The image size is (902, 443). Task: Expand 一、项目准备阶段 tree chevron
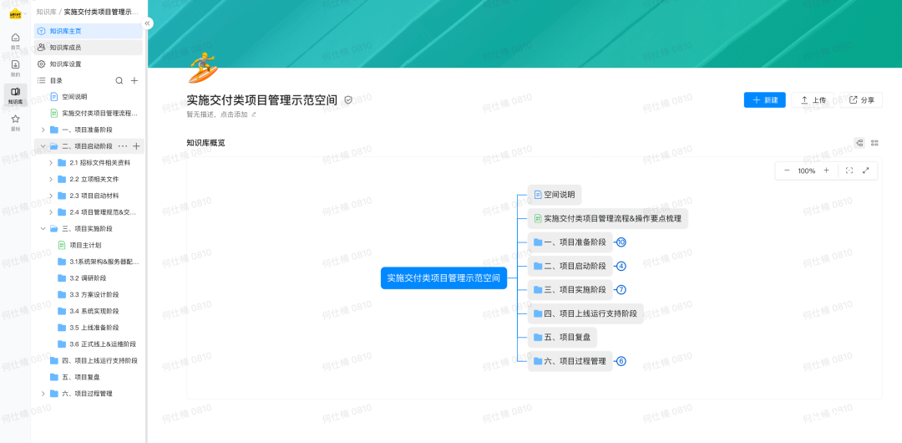43,130
